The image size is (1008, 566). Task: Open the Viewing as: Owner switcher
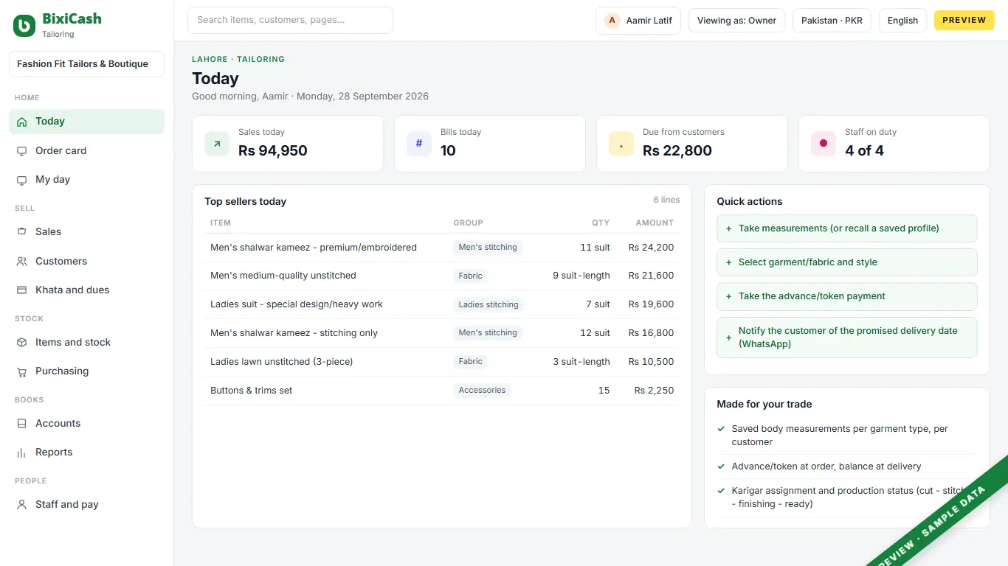pos(736,21)
